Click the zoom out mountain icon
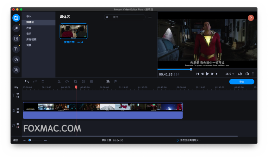Viewport: 268px width, 158px height. pyautogui.click(x=24, y=140)
